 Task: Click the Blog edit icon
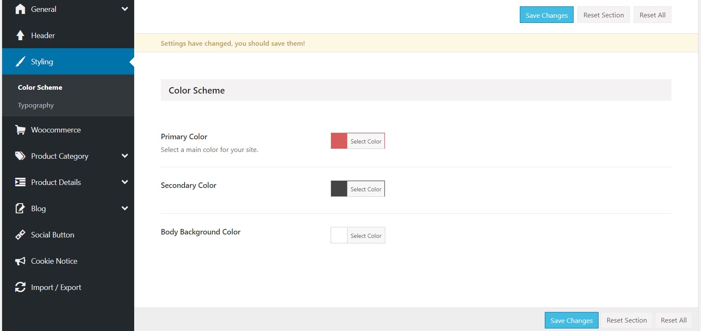(20, 209)
